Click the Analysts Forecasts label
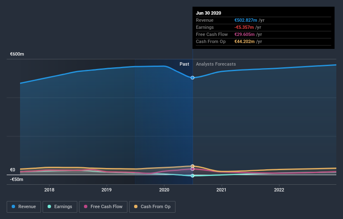 pyautogui.click(x=216, y=64)
